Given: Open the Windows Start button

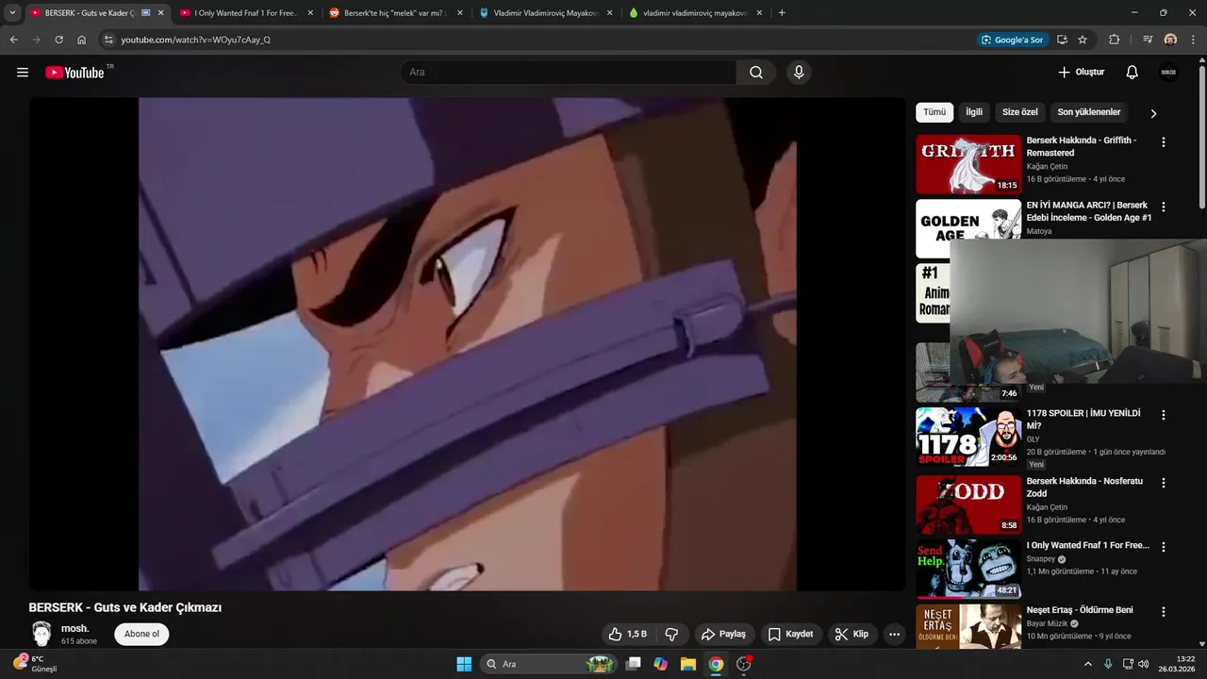Looking at the screenshot, I should coord(464,664).
